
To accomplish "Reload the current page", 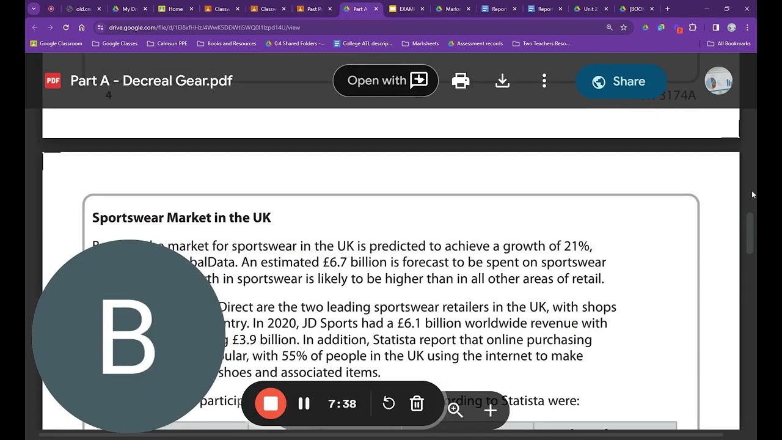I will pyautogui.click(x=66, y=28).
